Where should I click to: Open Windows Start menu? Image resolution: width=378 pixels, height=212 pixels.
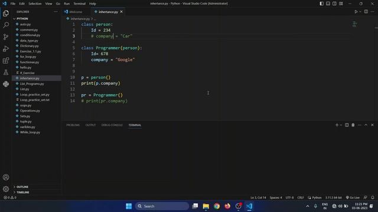pos(129,206)
